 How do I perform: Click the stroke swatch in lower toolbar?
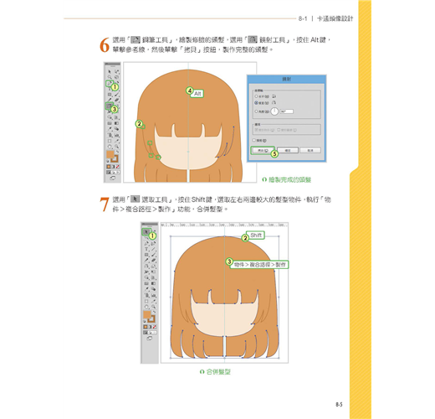click(x=151, y=318)
